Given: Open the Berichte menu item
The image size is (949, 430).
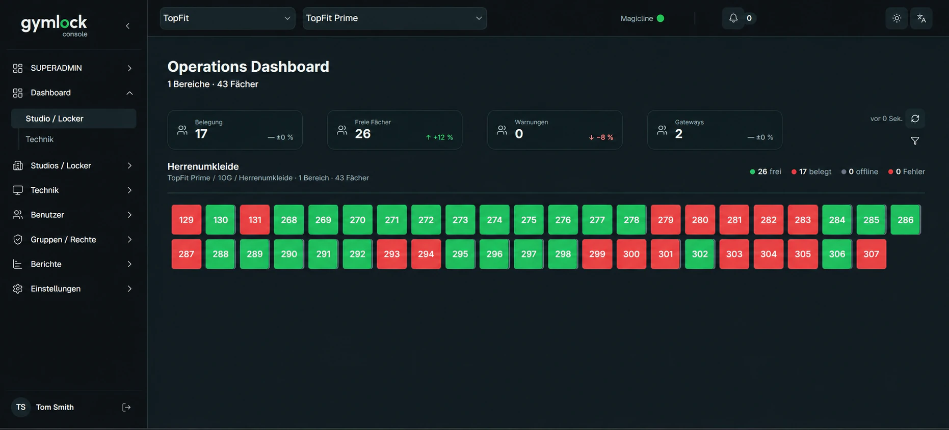Looking at the screenshot, I should pyautogui.click(x=74, y=264).
